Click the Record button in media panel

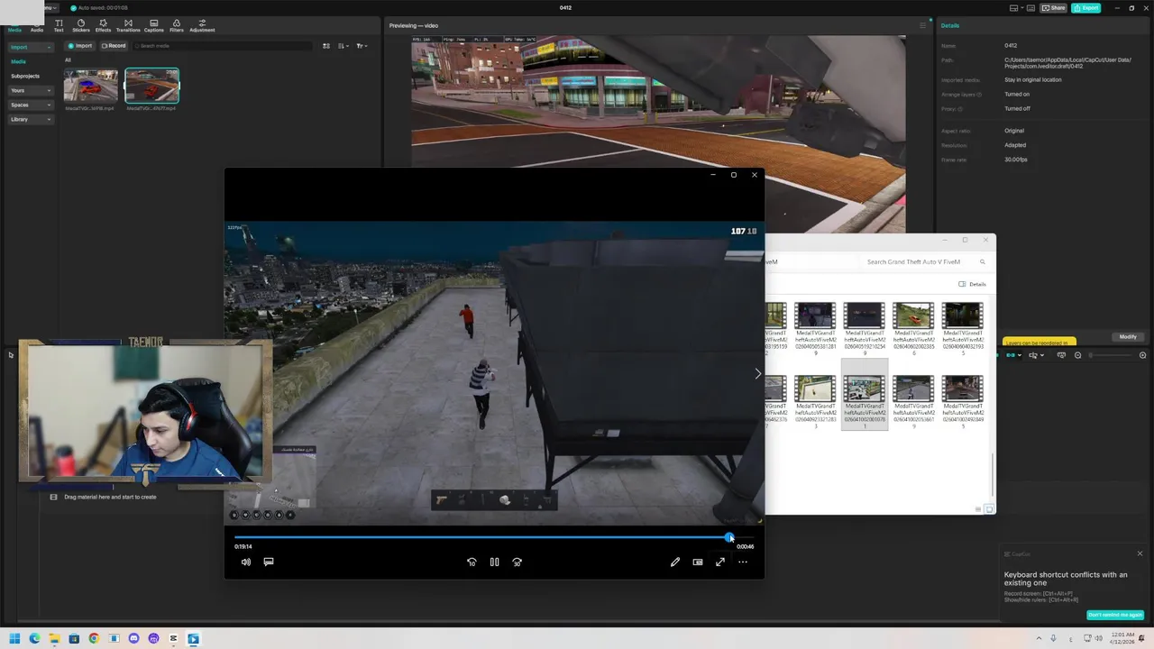point(114,46)
